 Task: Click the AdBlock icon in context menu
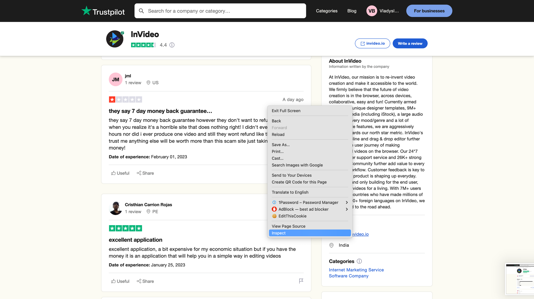[274, 209]
